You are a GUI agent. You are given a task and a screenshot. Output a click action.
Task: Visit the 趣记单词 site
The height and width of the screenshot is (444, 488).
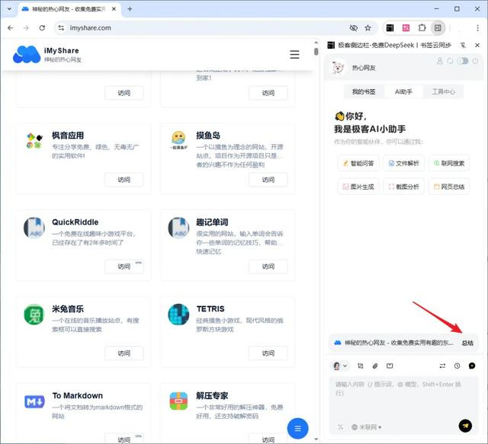click(268, 267)
